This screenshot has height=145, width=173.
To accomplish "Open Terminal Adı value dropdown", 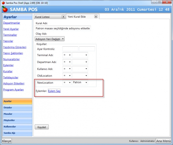I will (80, 55).
